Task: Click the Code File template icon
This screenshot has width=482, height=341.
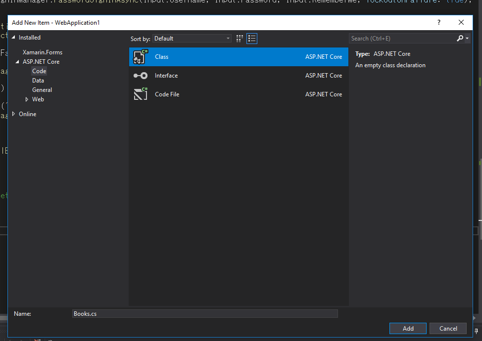Action: [x=140, y=94]
